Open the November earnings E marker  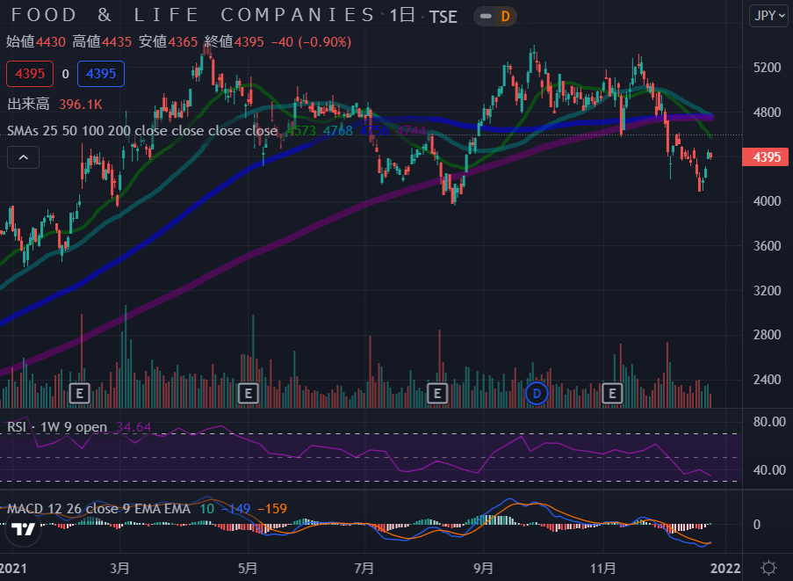click(x=612, y=393)
